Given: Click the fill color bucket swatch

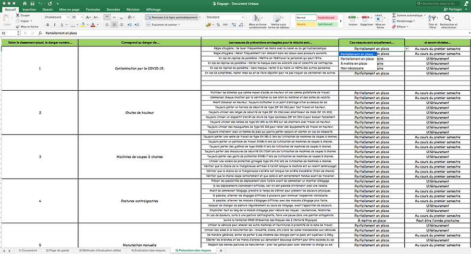Looking at the screenshot, I should tap(83, 24).
